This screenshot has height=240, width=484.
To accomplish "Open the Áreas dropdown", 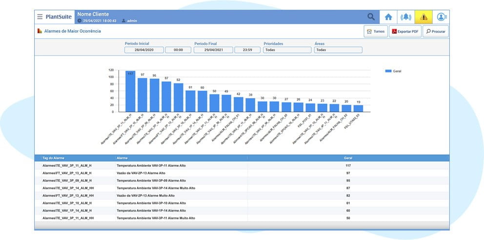I will pyautogui.click(x=338, y=50).
